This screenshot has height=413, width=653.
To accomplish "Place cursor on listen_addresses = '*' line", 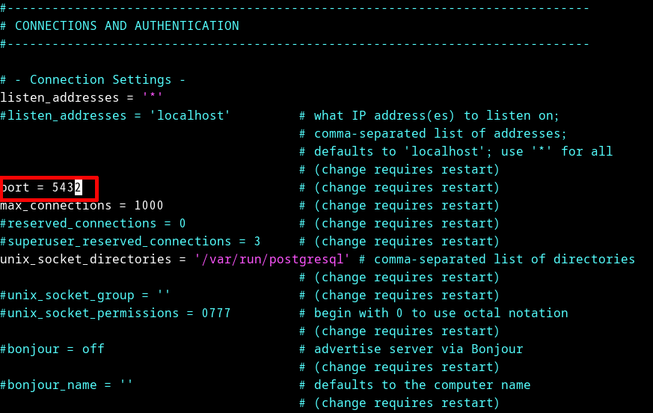I will pyautogui.click(x=82, y=97).
